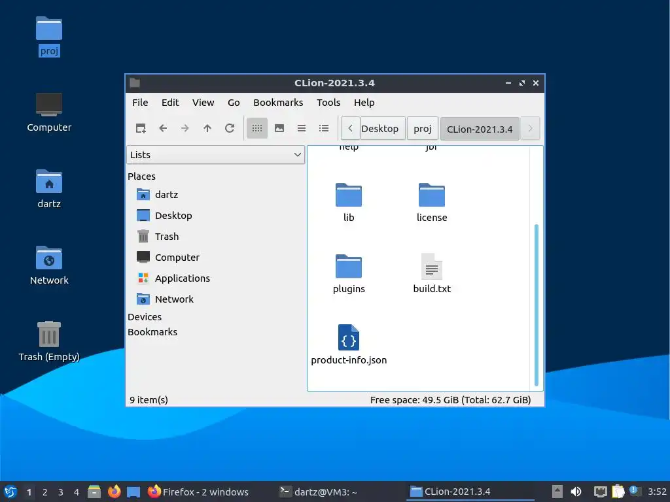The width and height of the screenshot is (670, 502).
Task: Launch Firefox from taskbar quick launch
Action: 114,492
